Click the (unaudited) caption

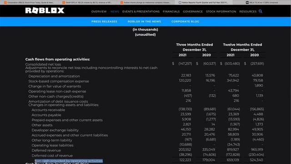pos(145,35)
